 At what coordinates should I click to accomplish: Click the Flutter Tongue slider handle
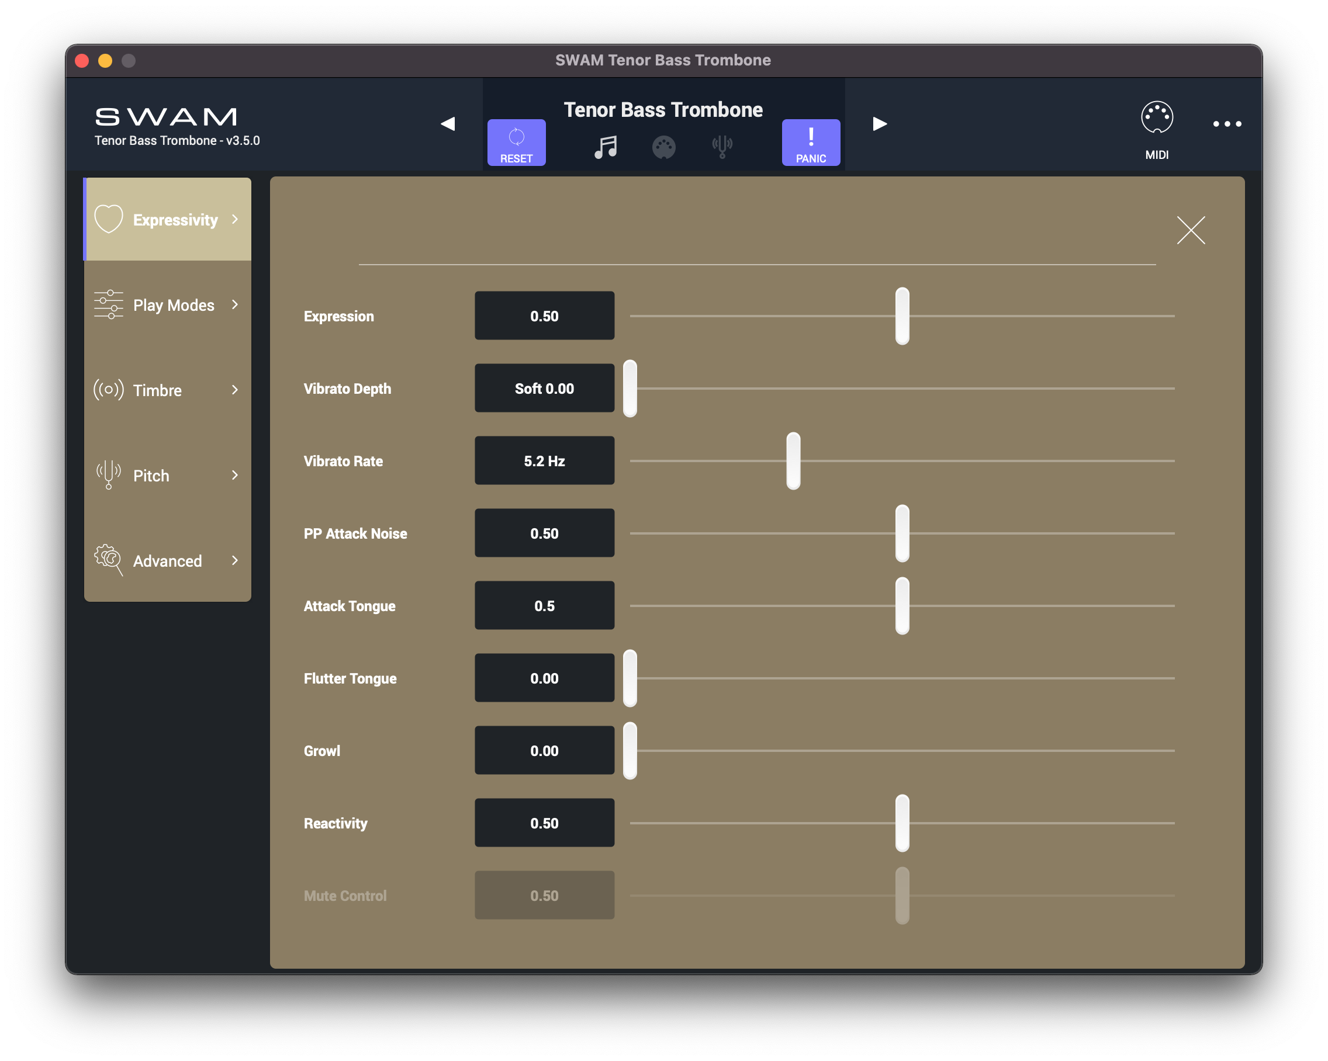(630, 678)
